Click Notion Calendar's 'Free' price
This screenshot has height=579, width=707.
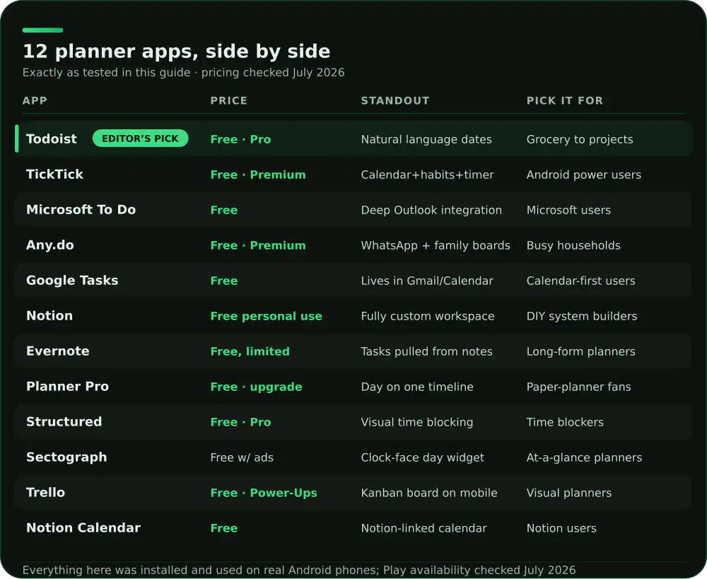(224, 528)
